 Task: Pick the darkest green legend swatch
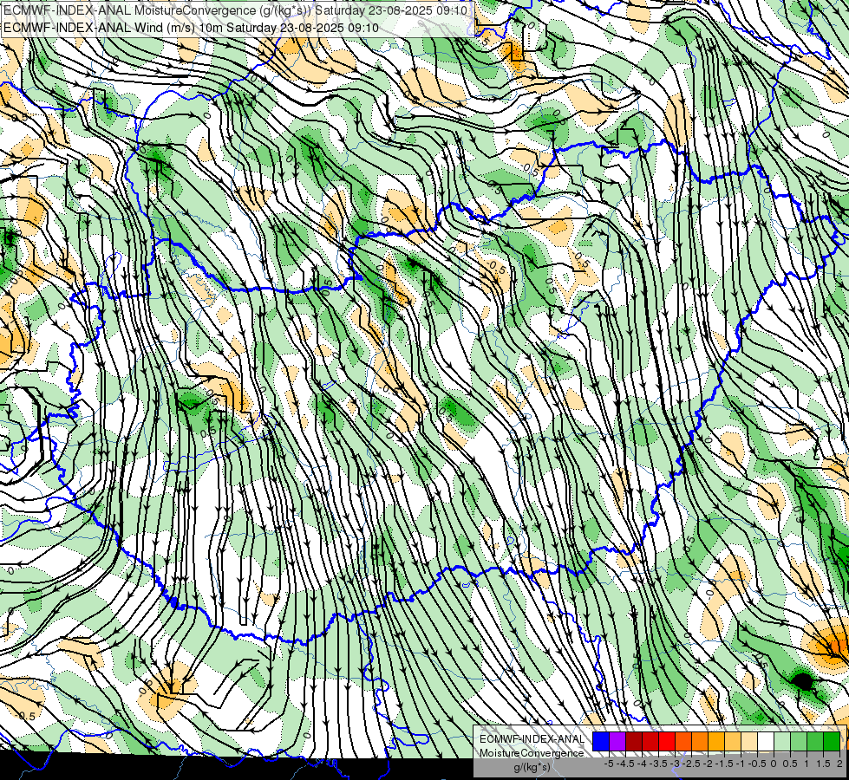click(833, 741)
